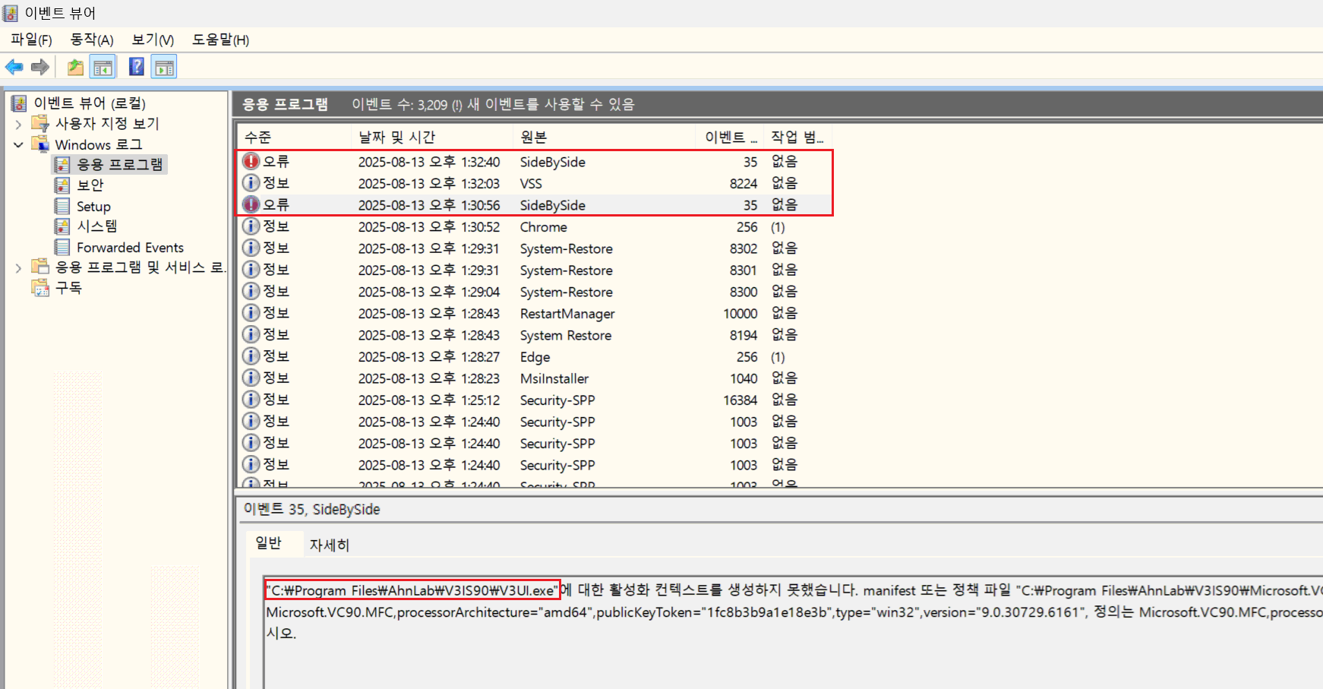Image resolution: width=1323 pixels, height=689 pixels.
Task: Open the 파일(F) menu
Action: 31,40
